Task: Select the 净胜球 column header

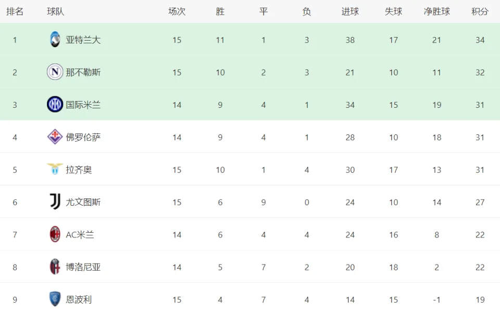Action: click(x=436, y=11)
